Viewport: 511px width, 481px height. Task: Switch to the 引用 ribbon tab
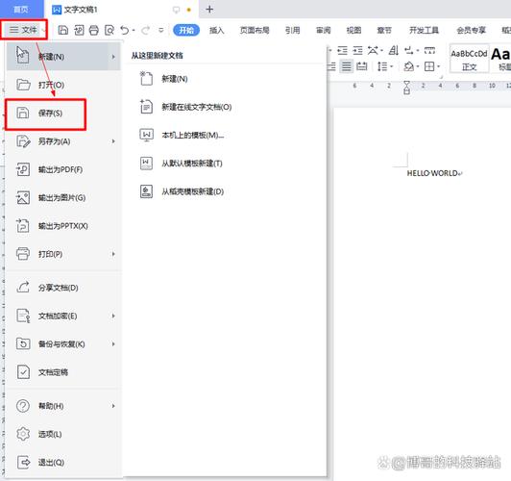pos(292,31)
